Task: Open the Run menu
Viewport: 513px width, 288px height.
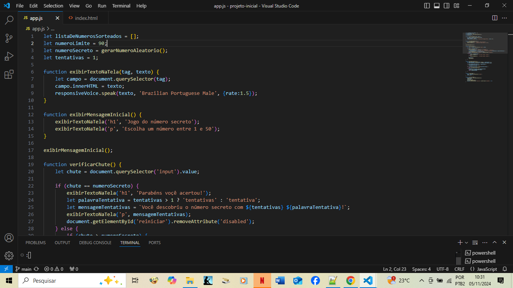Action: (102, 6)
